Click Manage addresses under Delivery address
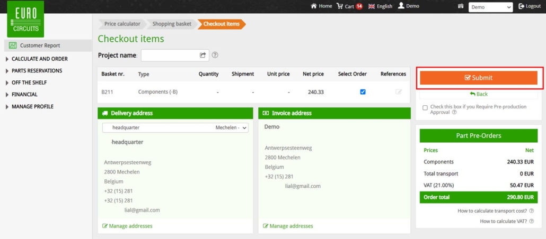This screenshot has width=546, height=239. [x=130, y=226]
